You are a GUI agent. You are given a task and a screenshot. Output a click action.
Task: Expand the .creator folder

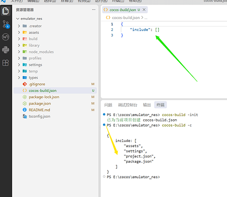(x=19, y=26)
